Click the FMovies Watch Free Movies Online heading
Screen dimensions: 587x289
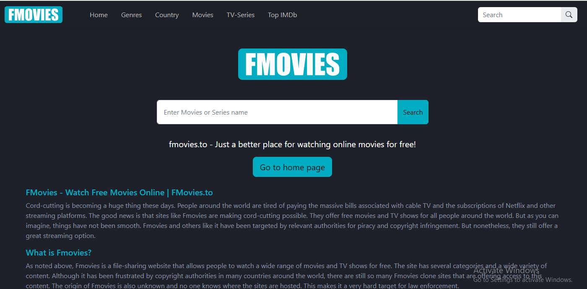tap(119, 192)
